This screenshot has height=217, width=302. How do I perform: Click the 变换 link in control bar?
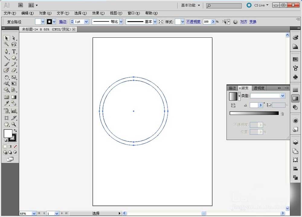253,22
